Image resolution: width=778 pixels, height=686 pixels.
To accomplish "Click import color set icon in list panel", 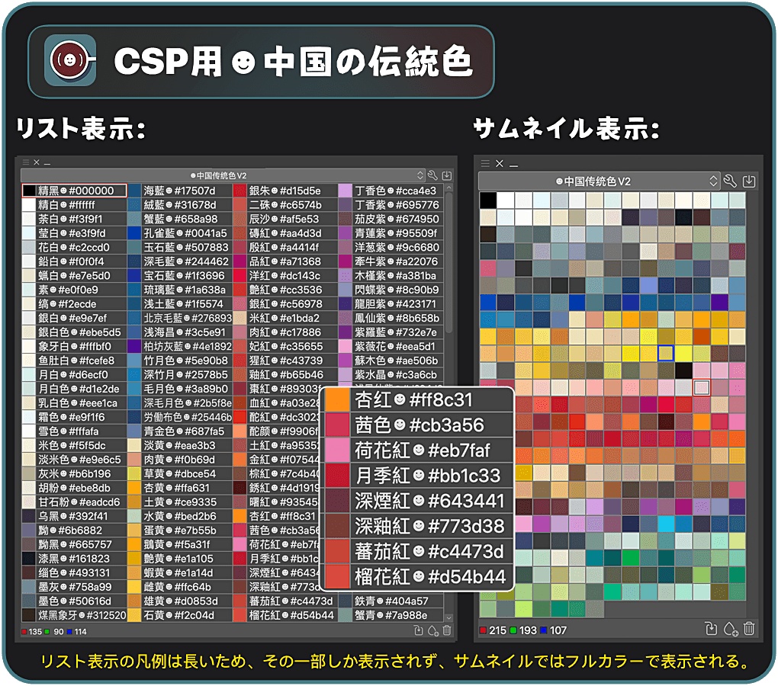I will pos(446,175).
